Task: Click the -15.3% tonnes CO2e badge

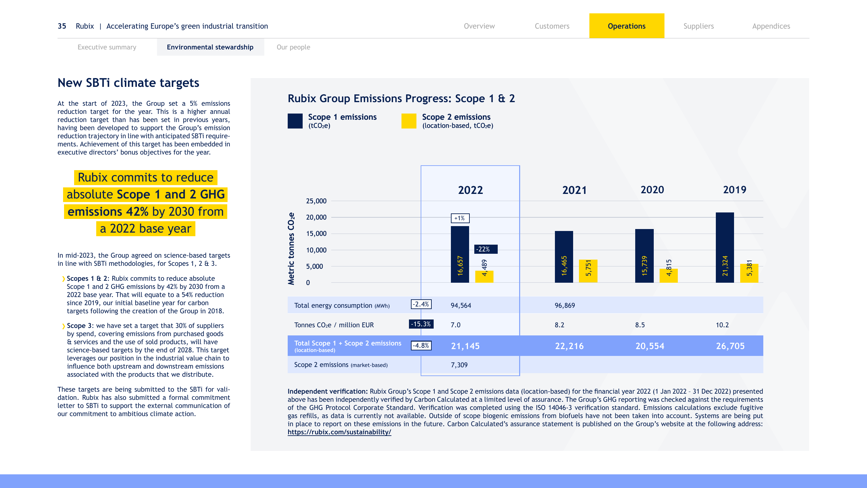Action: pyautogui.click(x=421, y=324)
